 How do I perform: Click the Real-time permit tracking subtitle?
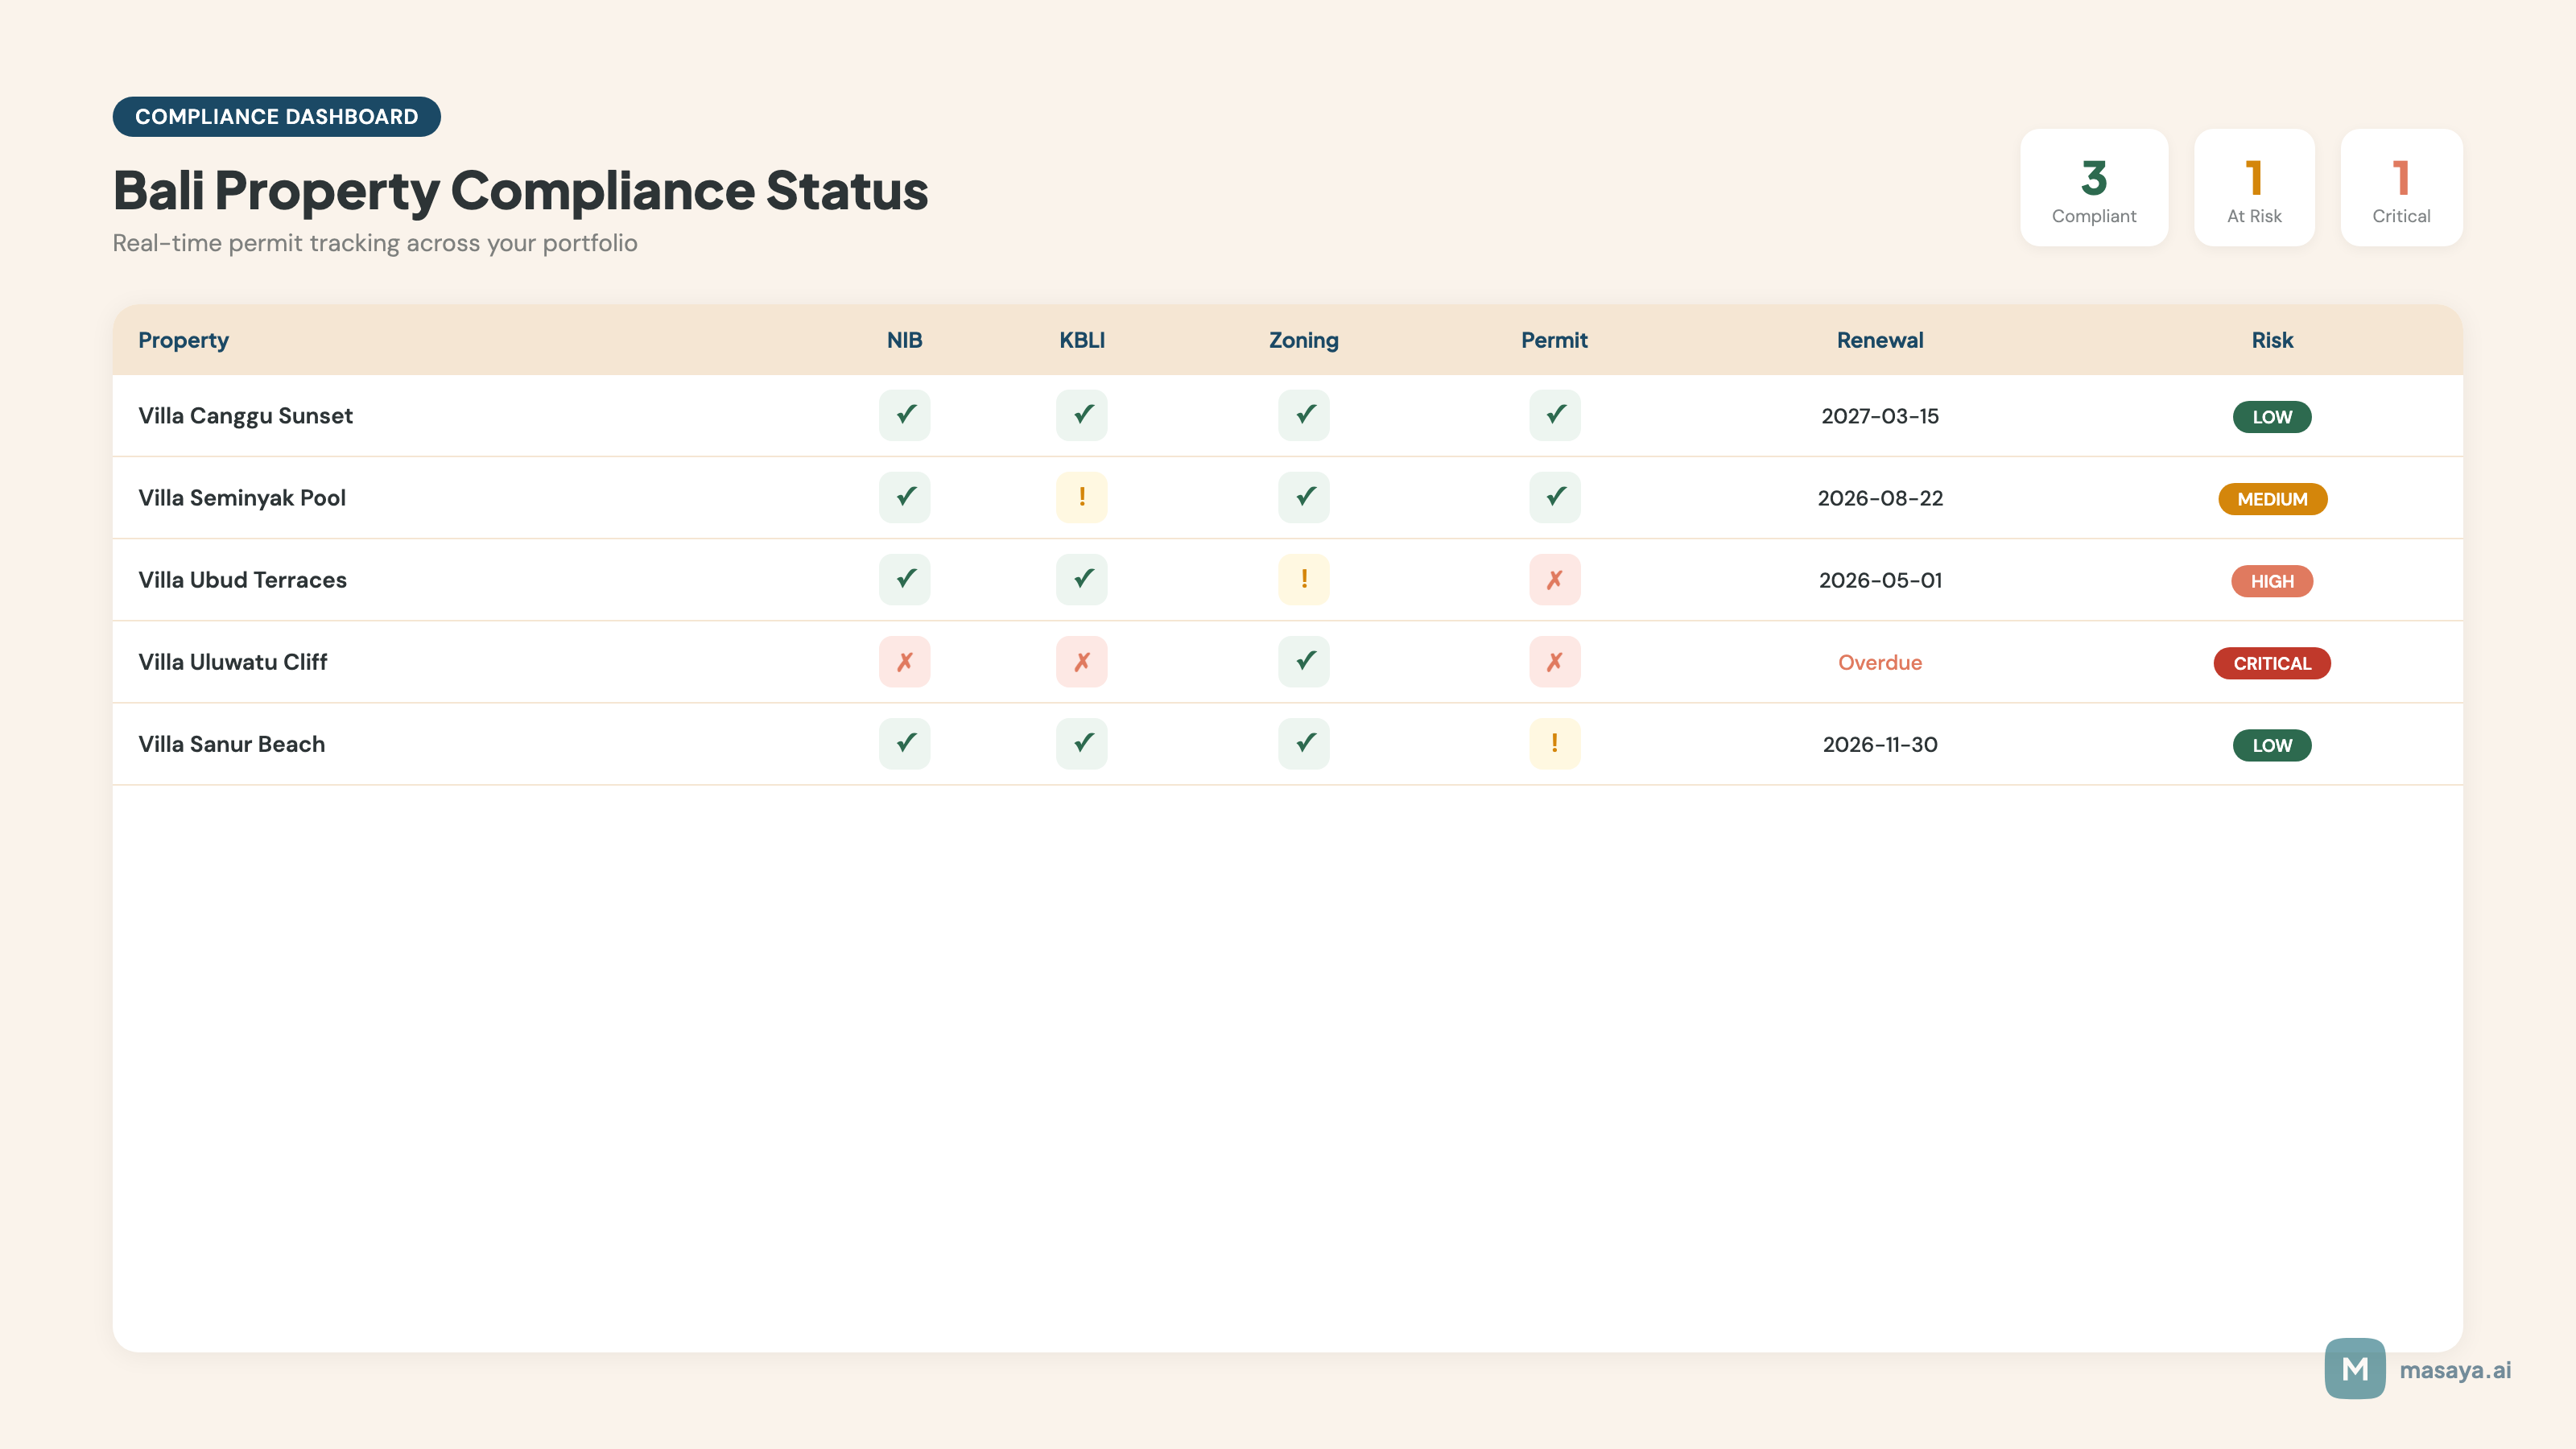click(375, 243)
